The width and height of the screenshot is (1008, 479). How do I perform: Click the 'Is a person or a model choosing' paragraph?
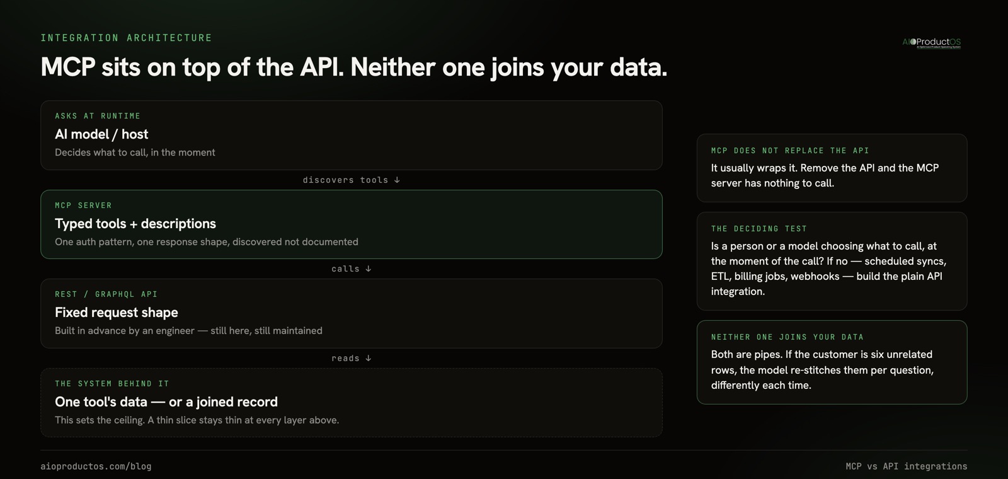click(x=828, y=269)
